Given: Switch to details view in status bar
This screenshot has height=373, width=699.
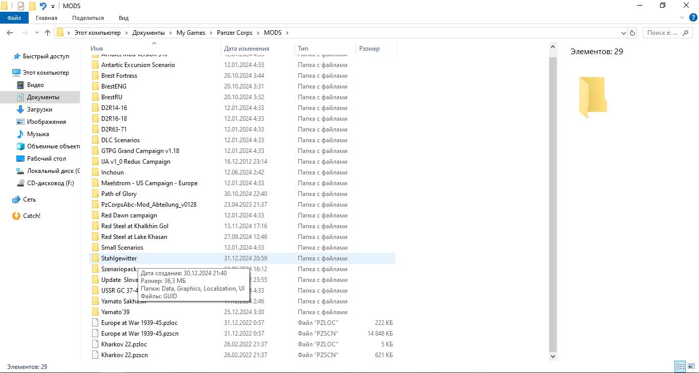Looking at the screenshot, I should point(680,366).
